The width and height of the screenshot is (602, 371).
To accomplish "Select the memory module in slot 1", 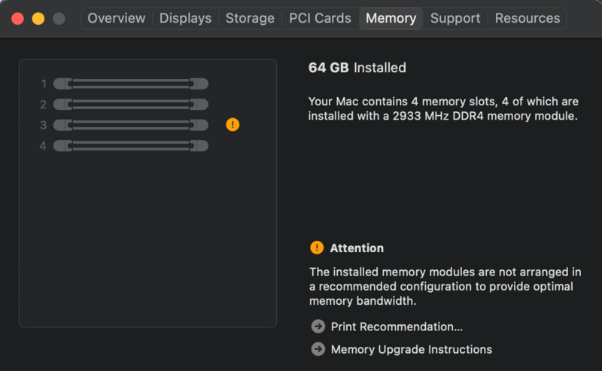I will click(131, 84).
